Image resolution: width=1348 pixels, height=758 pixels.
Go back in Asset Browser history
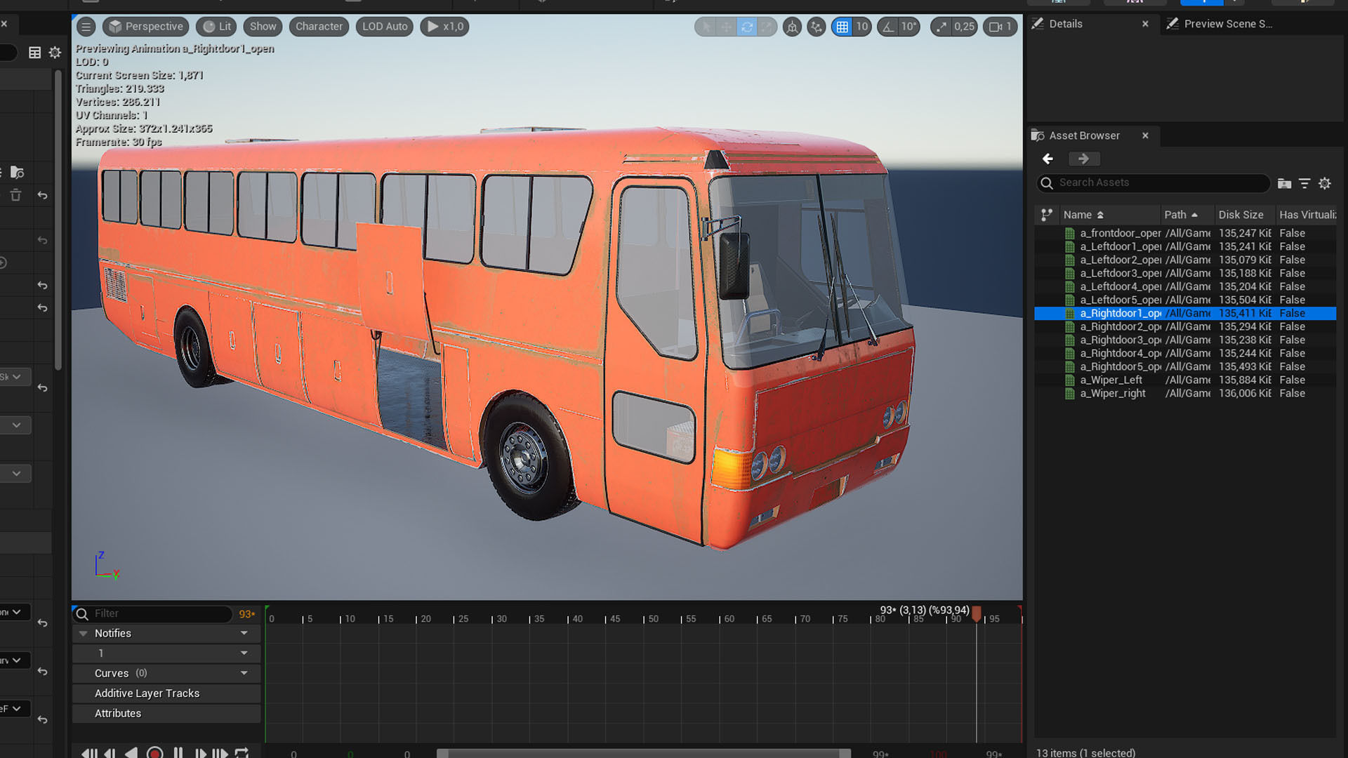pyautogui.click(x=1048, y=159)
